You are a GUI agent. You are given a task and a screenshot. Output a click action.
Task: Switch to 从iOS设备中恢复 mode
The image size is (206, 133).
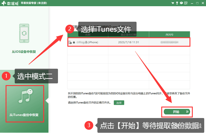(24, 52)
